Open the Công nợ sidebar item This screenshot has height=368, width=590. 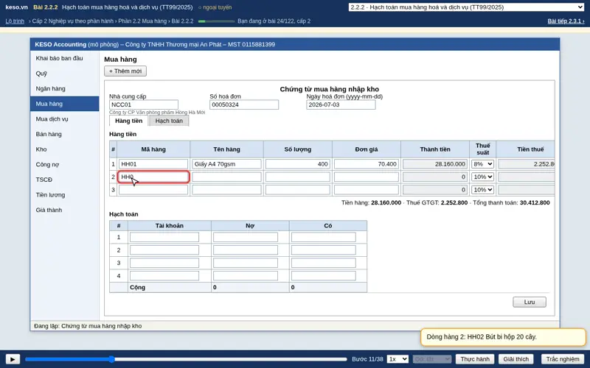point(65,164)
